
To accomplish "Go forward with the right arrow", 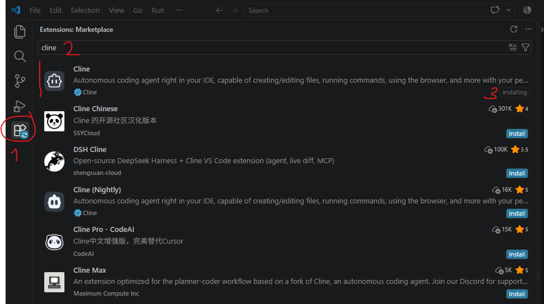I will point(234,11).
